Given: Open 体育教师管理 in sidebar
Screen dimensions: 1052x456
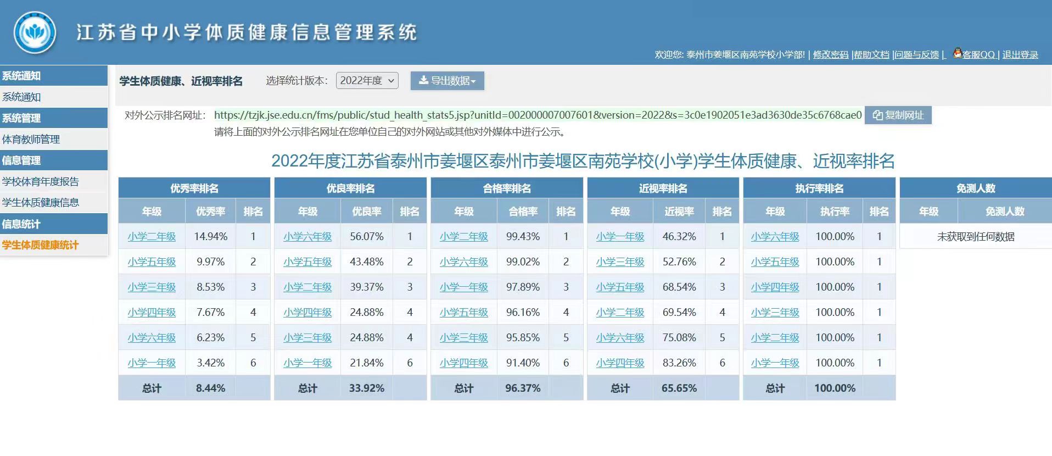Looking at the screenshot, I should point(54,140).
